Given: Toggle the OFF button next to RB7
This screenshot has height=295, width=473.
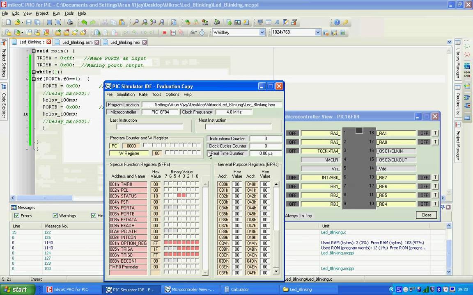Looking at the screenshot, I should coord(424,177).
